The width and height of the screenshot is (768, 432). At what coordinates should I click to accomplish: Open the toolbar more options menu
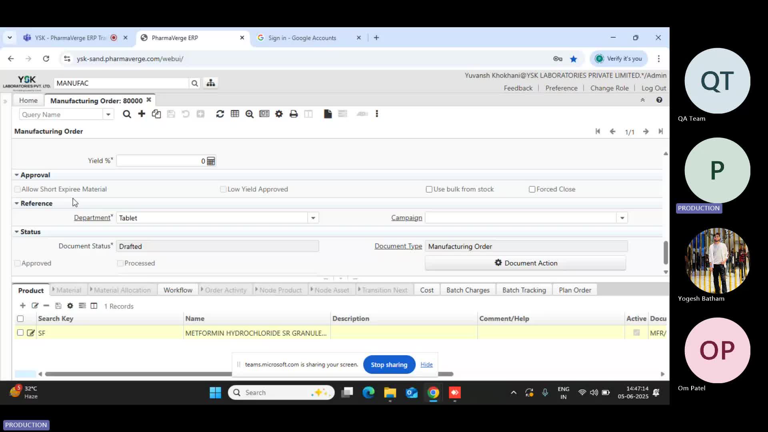(x=377, y=114)
